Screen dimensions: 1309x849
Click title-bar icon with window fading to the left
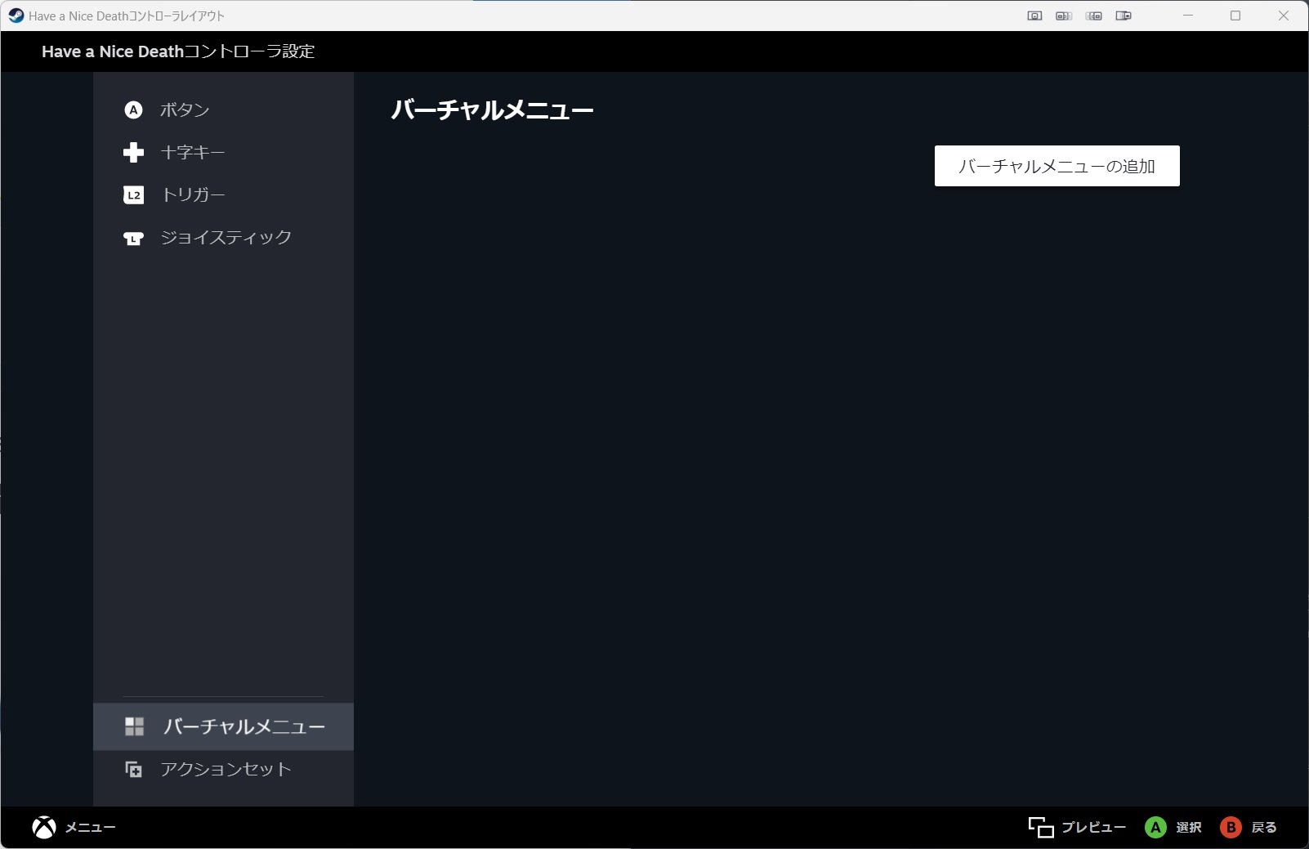pos(1093,16)
